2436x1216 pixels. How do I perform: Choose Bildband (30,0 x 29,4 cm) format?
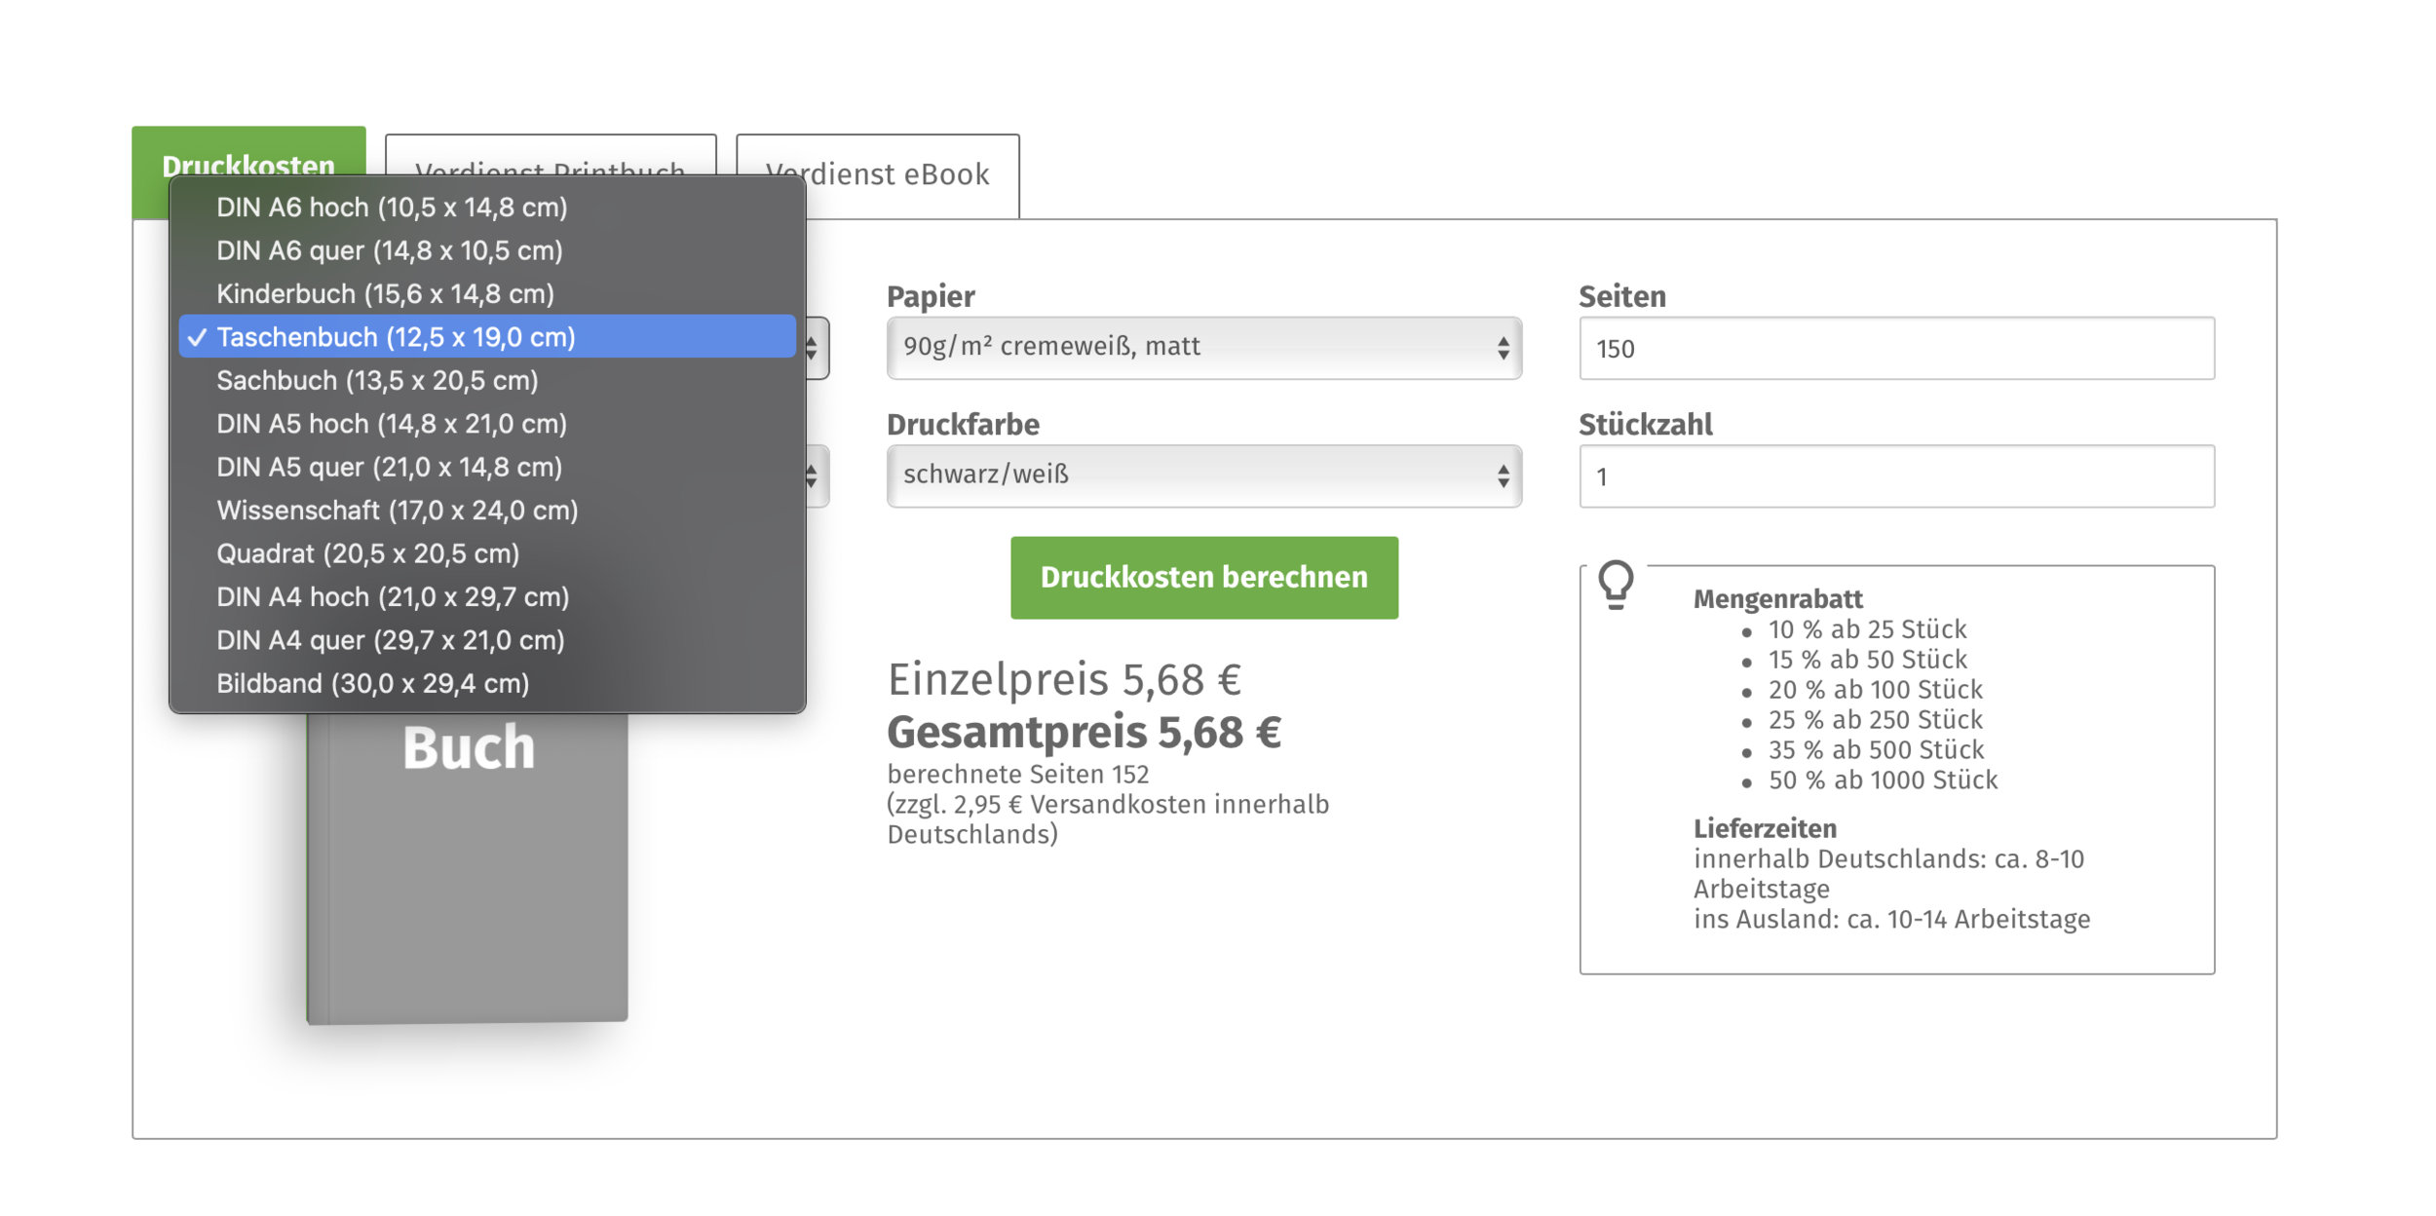487,683
